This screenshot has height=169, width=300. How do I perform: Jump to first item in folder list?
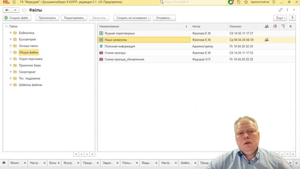pos(76,154)
